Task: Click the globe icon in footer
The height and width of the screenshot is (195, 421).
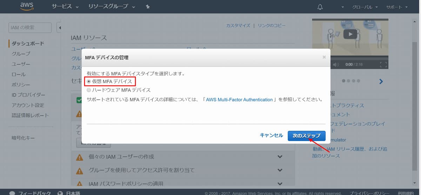Action: point(60,193)
